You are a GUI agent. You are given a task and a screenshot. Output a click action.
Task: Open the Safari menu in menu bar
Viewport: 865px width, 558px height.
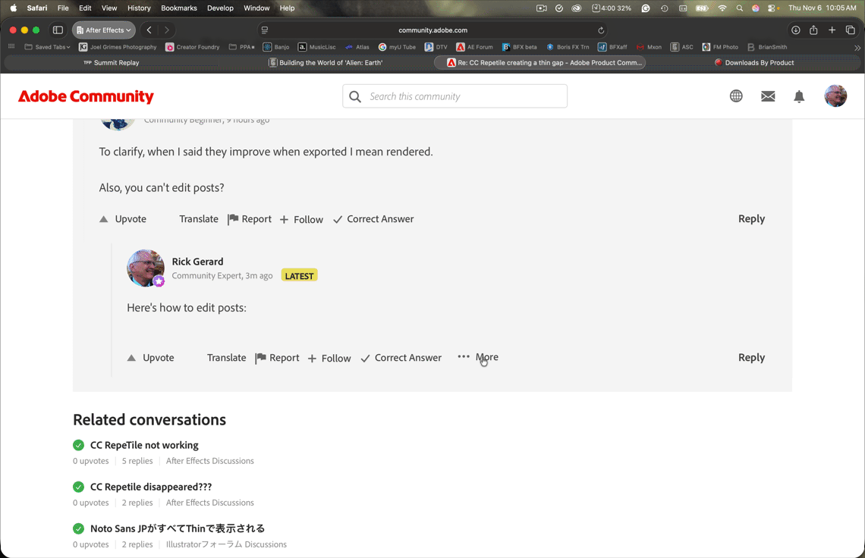37,8
